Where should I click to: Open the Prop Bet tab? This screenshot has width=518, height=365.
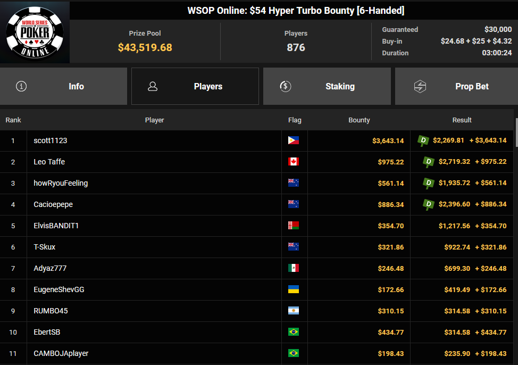pyautogui.click(x=456, y=86)
